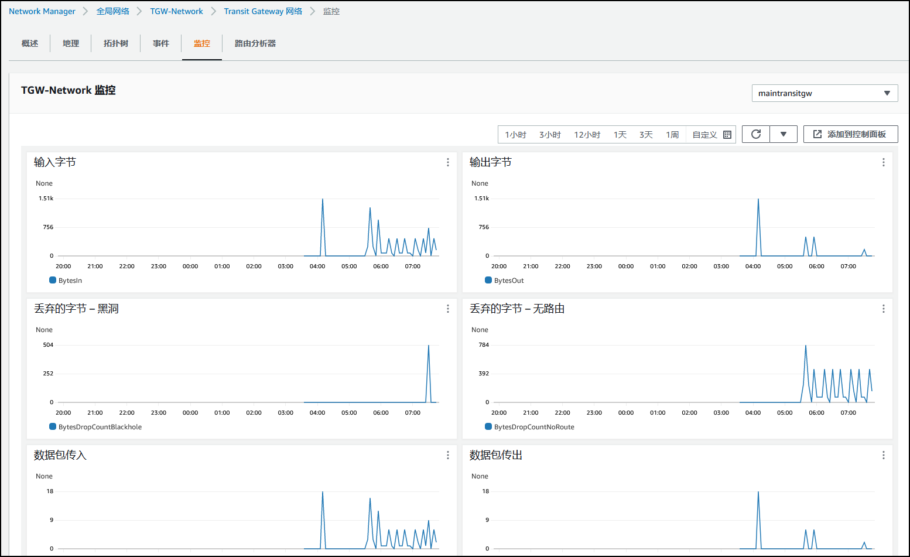Switch to the 事件 tab
Image resolution: width=910 pixels, height=557 pixels.
[161, 43]
